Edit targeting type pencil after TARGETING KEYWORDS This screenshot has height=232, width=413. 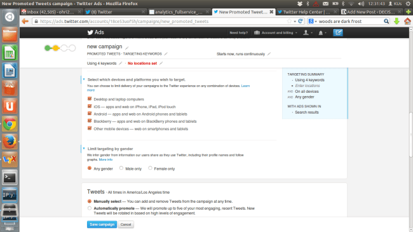pos(166,54)
